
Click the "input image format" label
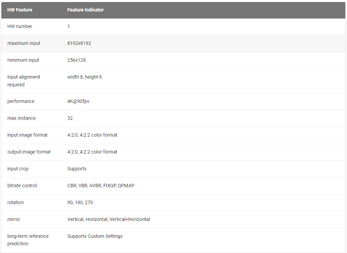click(28, 135)
